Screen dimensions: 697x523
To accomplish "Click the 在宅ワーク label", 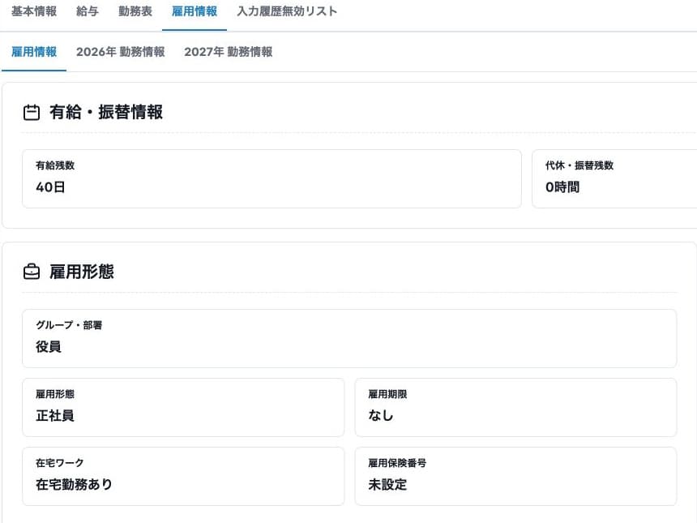I will click(x=59, y=463).
